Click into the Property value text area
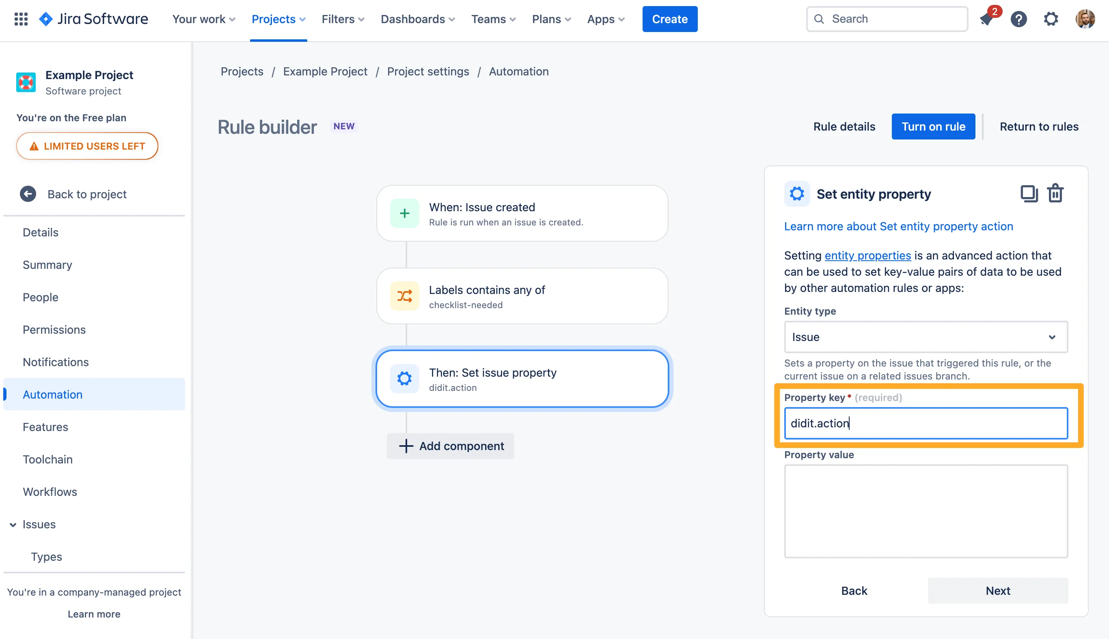The image size is (1109, 639). point(926,511)
